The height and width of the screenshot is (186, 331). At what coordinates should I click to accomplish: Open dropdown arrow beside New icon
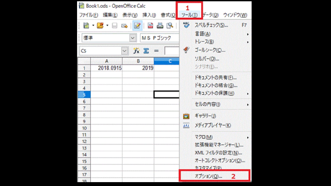click(93, 26)
